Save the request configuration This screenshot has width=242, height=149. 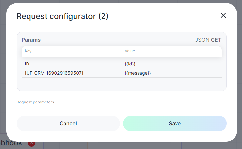pos(175,123)
